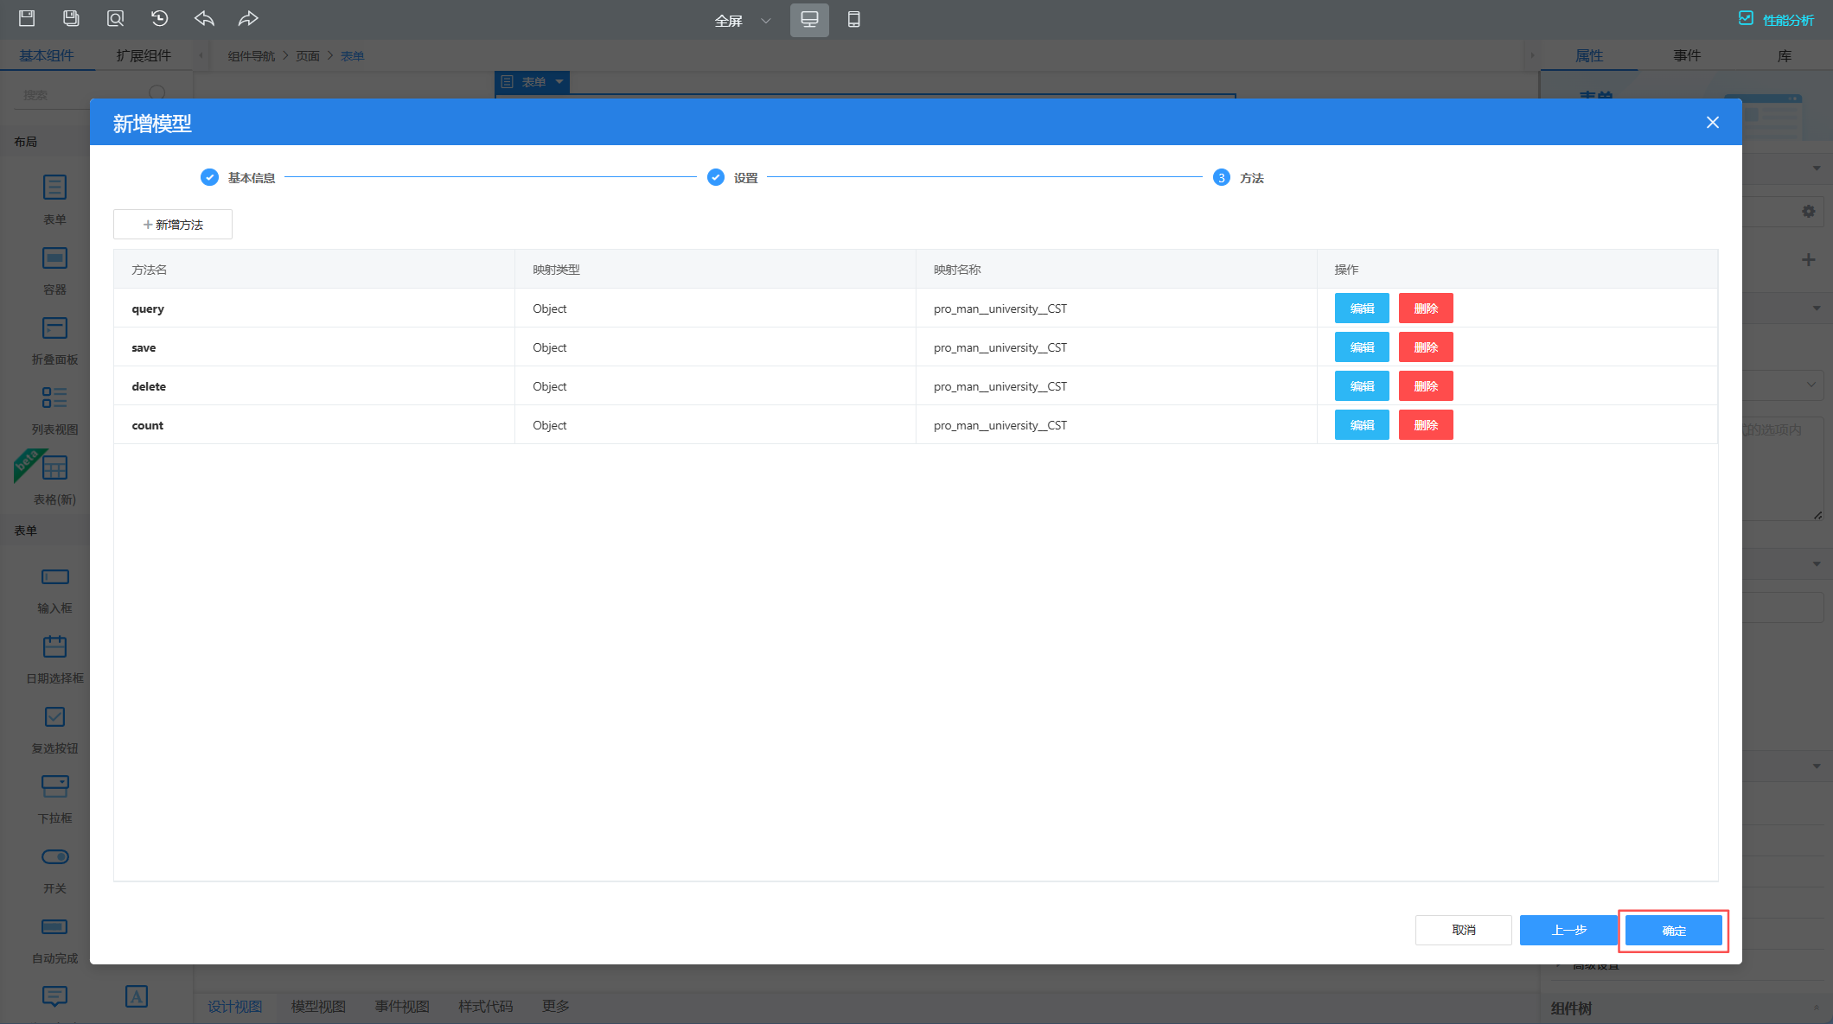Switch to the mobile device view icon
Screen dimensions: 1833x1024
(x=853, y=19)
